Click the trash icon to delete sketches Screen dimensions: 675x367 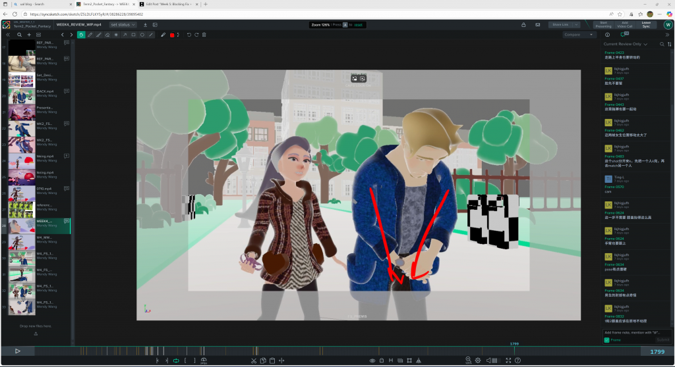(204, 35)
